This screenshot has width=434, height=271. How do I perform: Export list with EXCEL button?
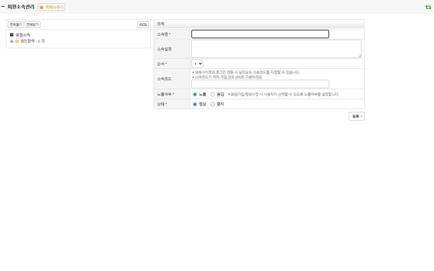[x=143, y=25]
